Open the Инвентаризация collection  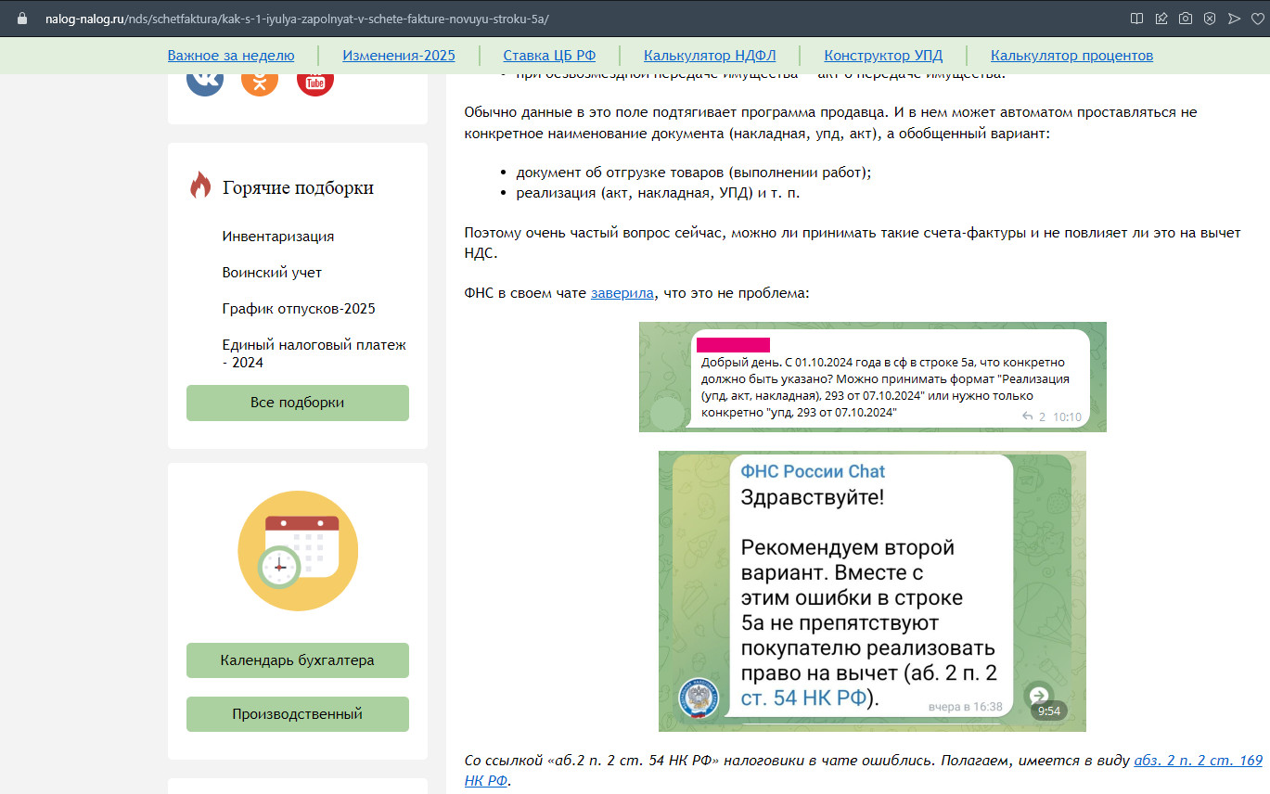coord(278,237)
